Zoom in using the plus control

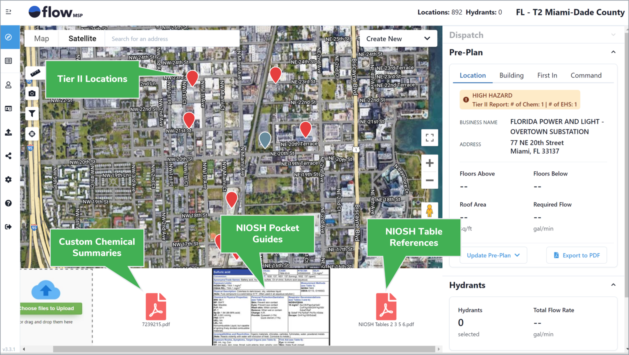pyautogui.click(x=430, y=163)
